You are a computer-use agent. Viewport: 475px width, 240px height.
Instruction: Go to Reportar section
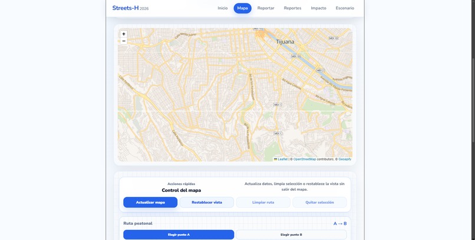[266, 8]
